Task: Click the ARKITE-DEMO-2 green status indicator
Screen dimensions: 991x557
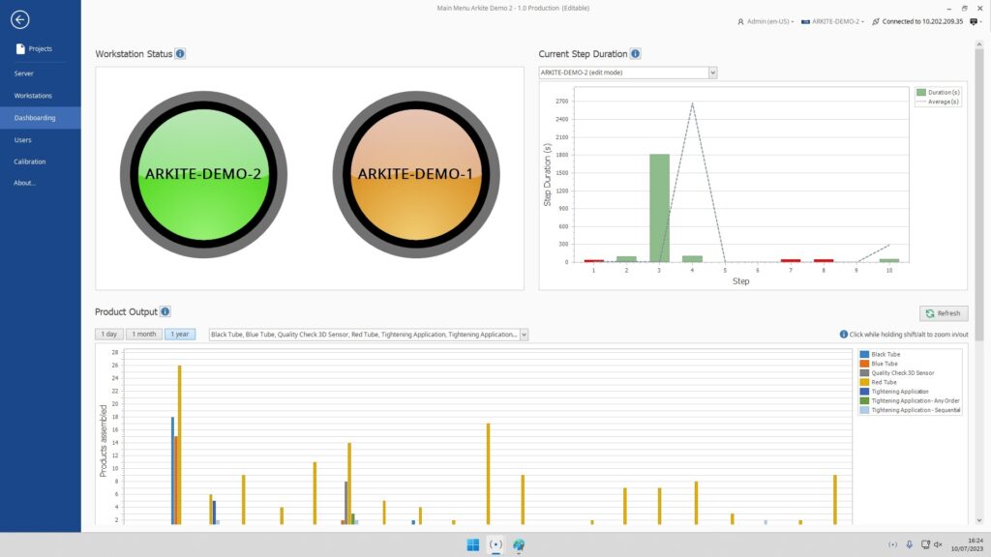Action: pos(203,175)
